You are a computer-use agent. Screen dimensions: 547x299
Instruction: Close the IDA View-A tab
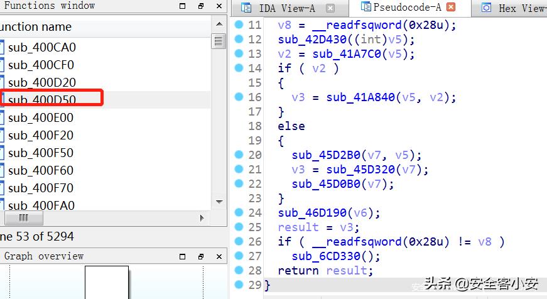(x=330, y=9)
